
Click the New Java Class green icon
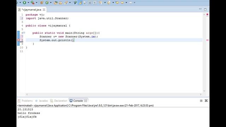[47, 2]
